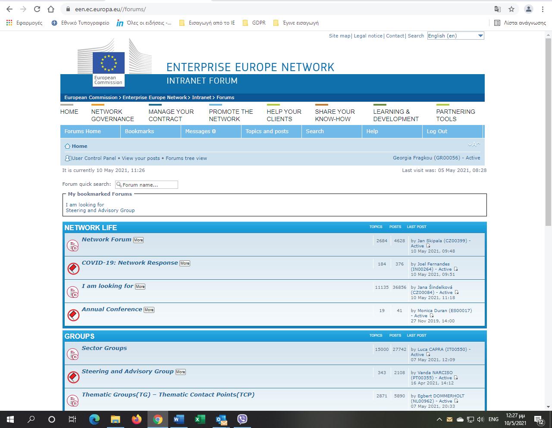Bookmark this page with the star icon
Viewport: 552px width, 428px height.
(x=511, y=9)
